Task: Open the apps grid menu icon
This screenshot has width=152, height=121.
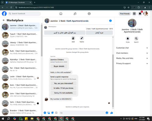Action: click(x=134, y=14)
